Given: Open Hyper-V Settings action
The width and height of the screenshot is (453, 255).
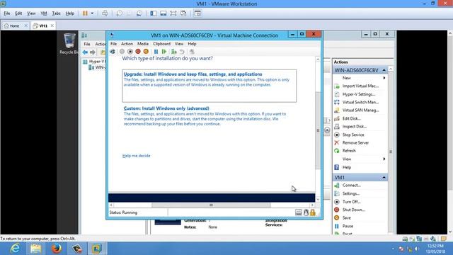Looking at the screenshot, I should 359,94.
